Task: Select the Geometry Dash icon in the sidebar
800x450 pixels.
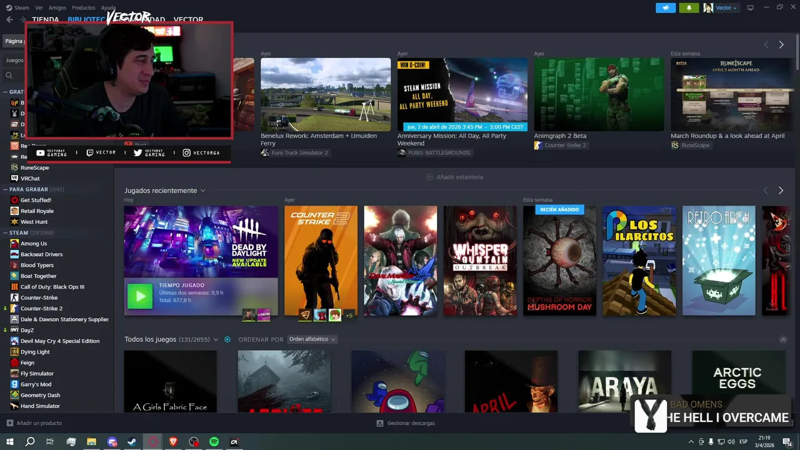Action: [14, 395]
